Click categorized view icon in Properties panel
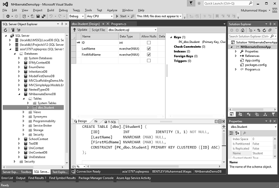This screenshot has height=188, width=279. pos(232,133)
